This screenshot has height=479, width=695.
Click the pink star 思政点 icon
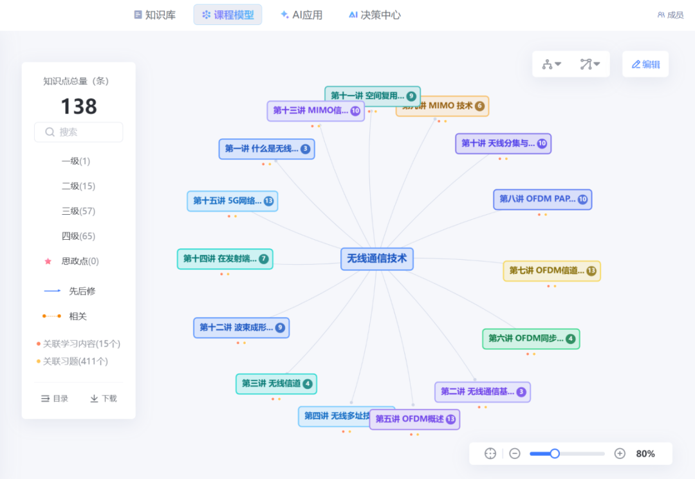click(48, 261)
